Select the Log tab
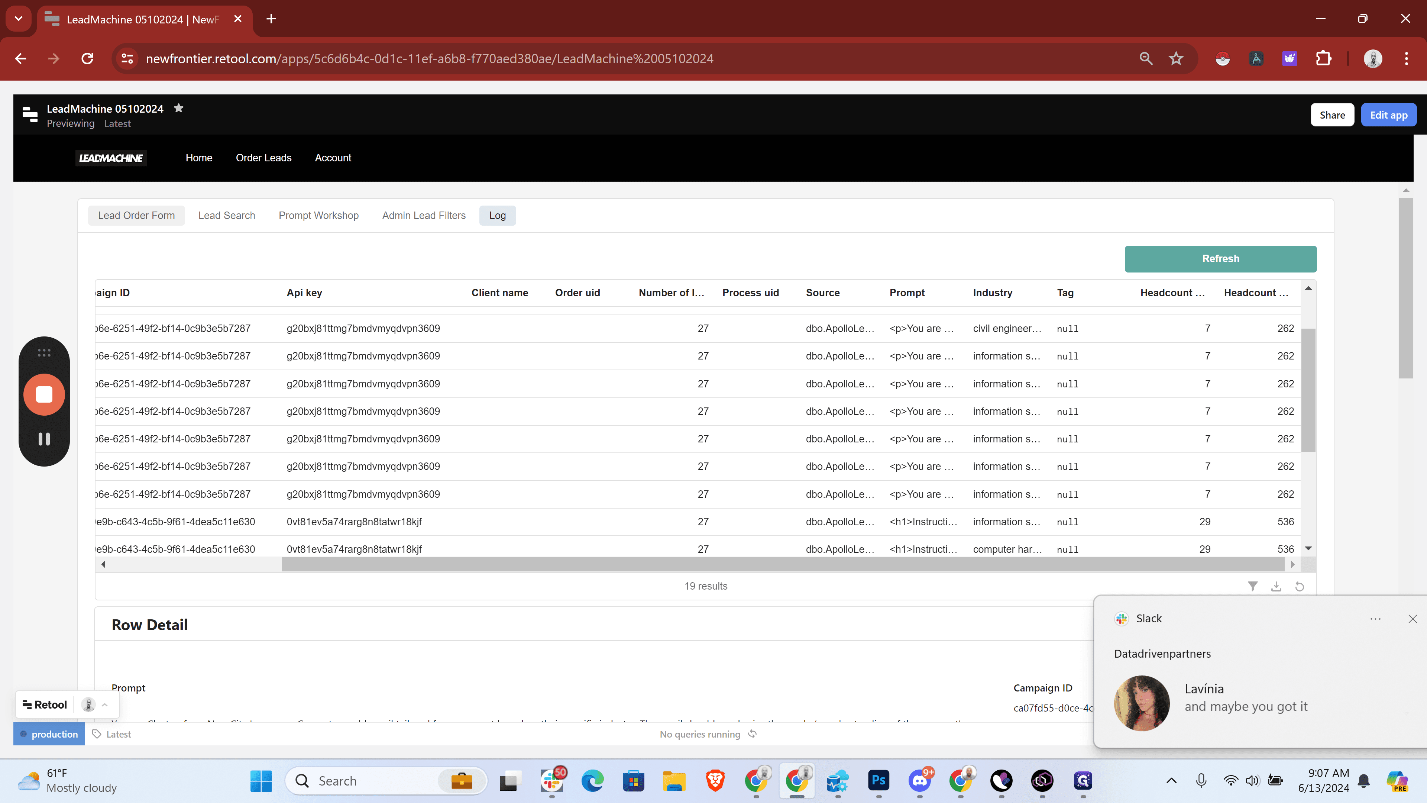Image resolution: width=1427 pixels, height=803 pixels. [498, 216]
